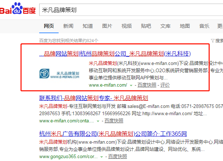Open the 视频 tab
The width and height of the screenshot is (223, 161).
(x=127, y=26)
